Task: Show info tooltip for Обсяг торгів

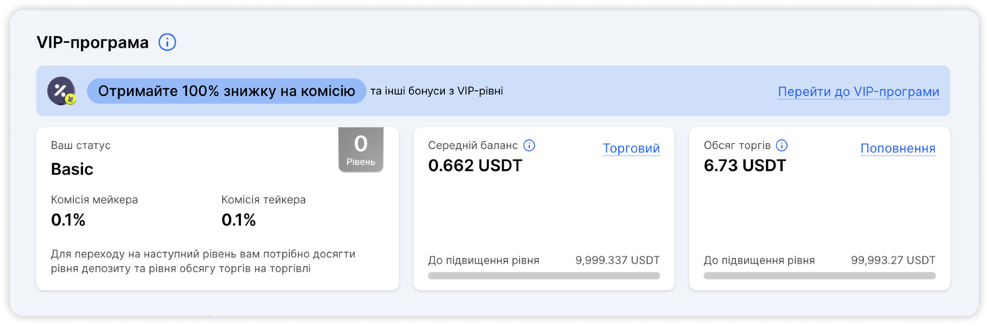Action: 782,146
